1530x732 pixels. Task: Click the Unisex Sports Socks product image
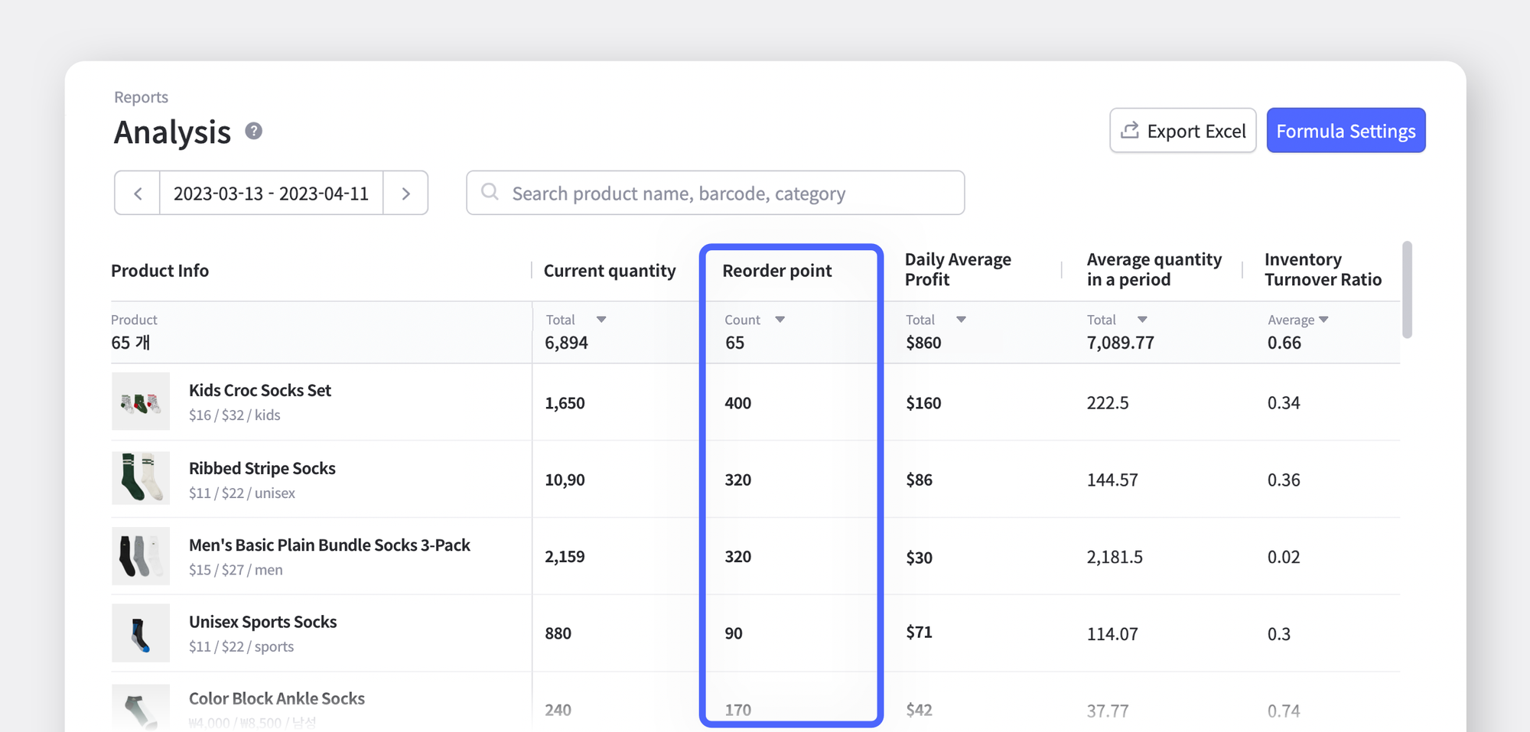[x=141, y=633]
